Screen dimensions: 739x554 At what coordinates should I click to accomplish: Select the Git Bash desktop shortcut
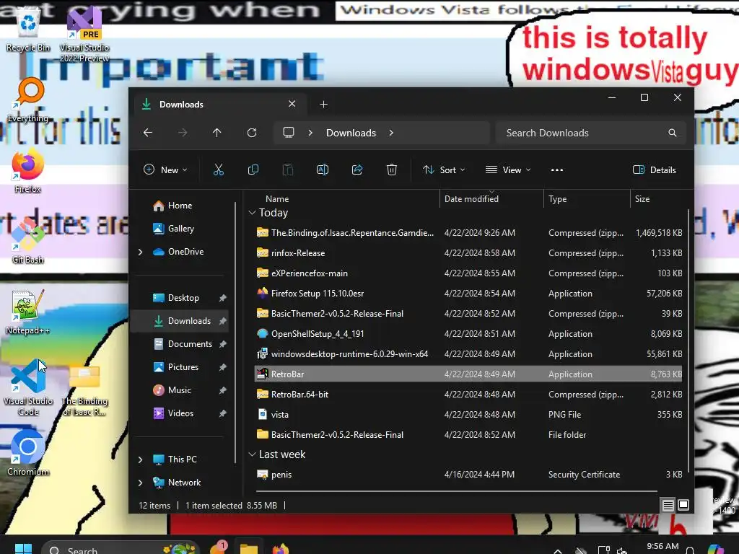[28, 241]
